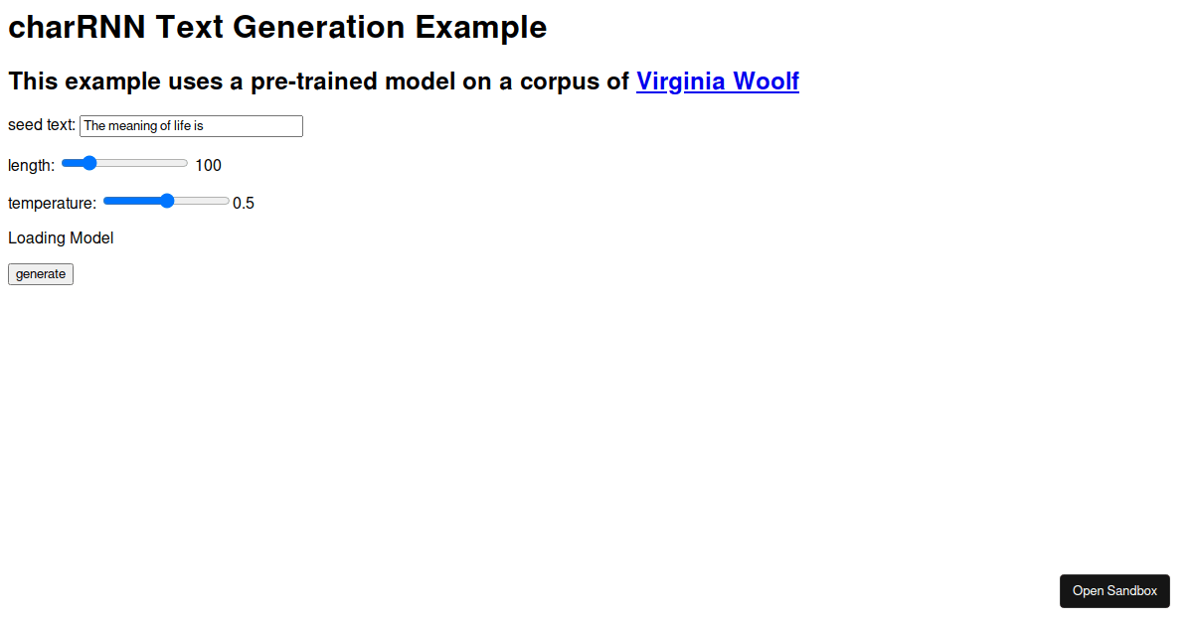The height and width of the screenshot is (626, 1193).
Task: Click the length slider handle
Action: (x=87, y=162)
